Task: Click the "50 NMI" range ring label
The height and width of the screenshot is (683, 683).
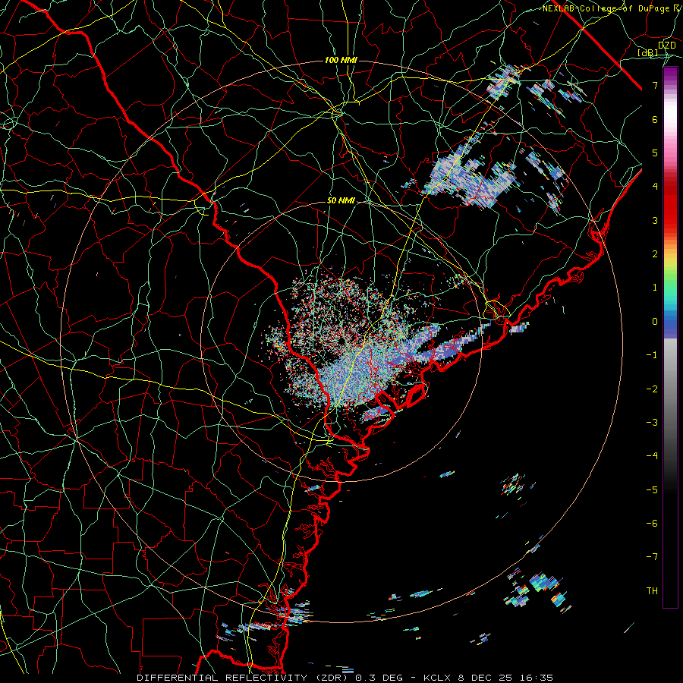Action: (x=341, y=201)
